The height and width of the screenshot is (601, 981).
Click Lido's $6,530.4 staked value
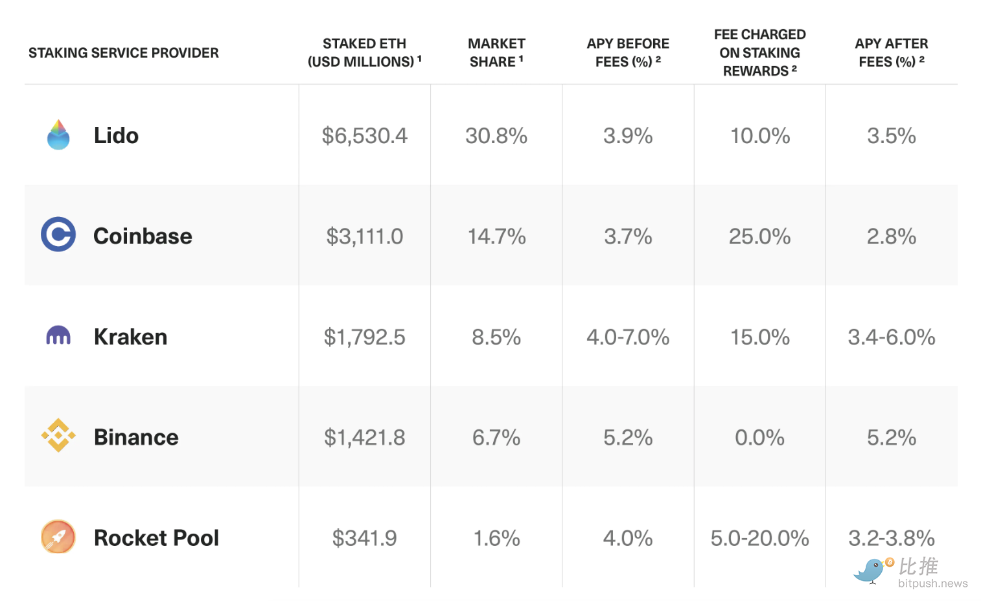click(x=364, y=136)
